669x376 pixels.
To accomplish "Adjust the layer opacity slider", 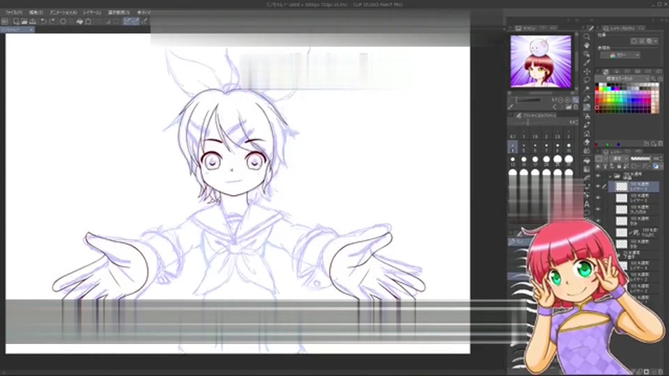I will coord(640,159).
